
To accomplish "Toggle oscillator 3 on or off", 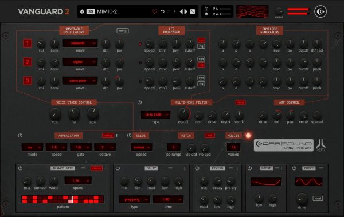I will coord(28,81).
